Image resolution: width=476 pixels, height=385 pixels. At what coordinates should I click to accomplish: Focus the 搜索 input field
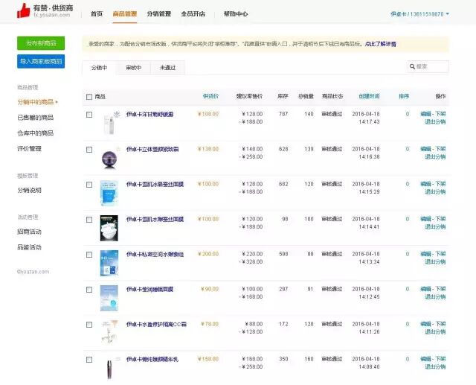[428, 66]
